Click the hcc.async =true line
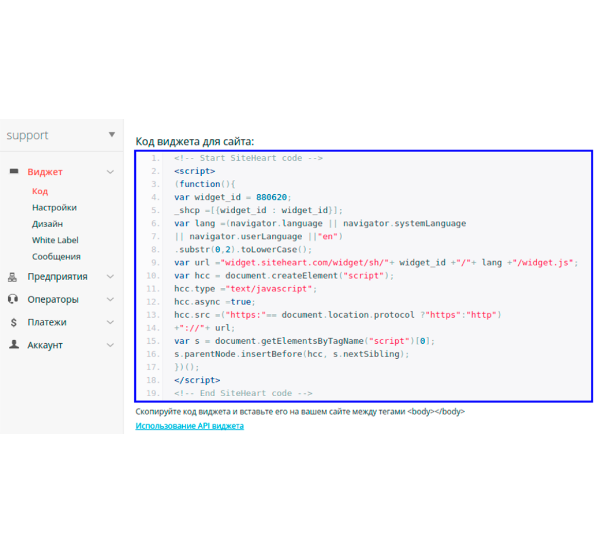 pos(215,302)
